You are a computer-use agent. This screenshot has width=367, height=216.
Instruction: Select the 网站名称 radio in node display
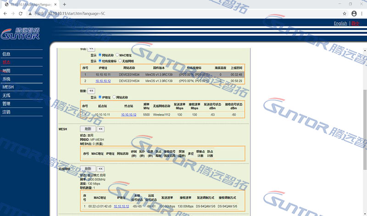[100, 55]
